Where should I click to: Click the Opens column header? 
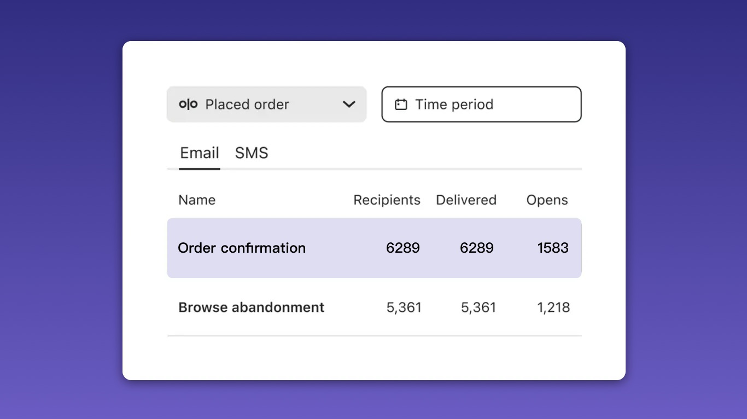[547, 200]
